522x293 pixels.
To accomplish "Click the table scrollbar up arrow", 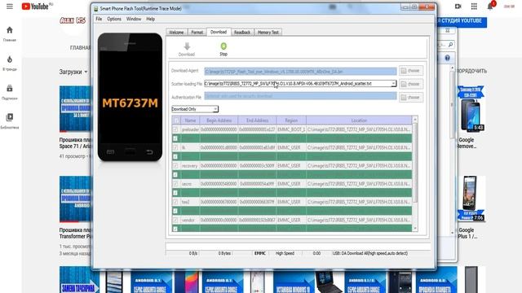I will tap(415, 120).
